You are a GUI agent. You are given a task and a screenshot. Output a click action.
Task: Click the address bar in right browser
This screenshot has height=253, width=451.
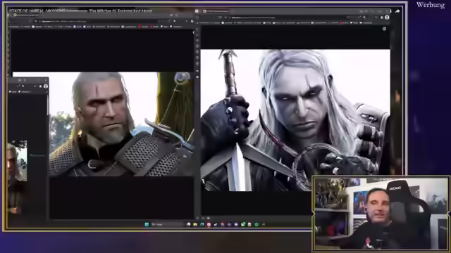pyautogui.click(x=288, y=18)
